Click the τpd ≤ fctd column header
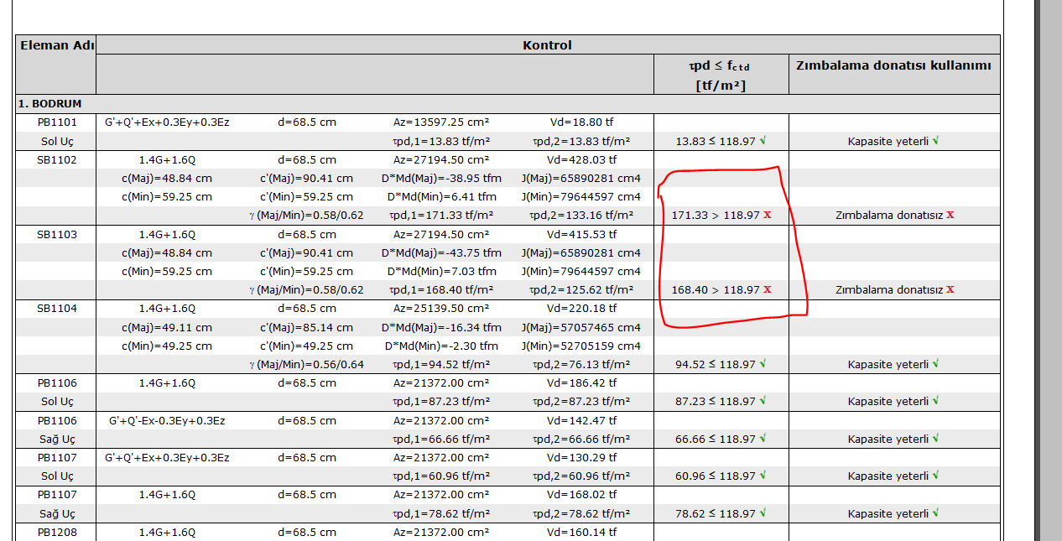Screen dimensions: 1062x541 721,75
